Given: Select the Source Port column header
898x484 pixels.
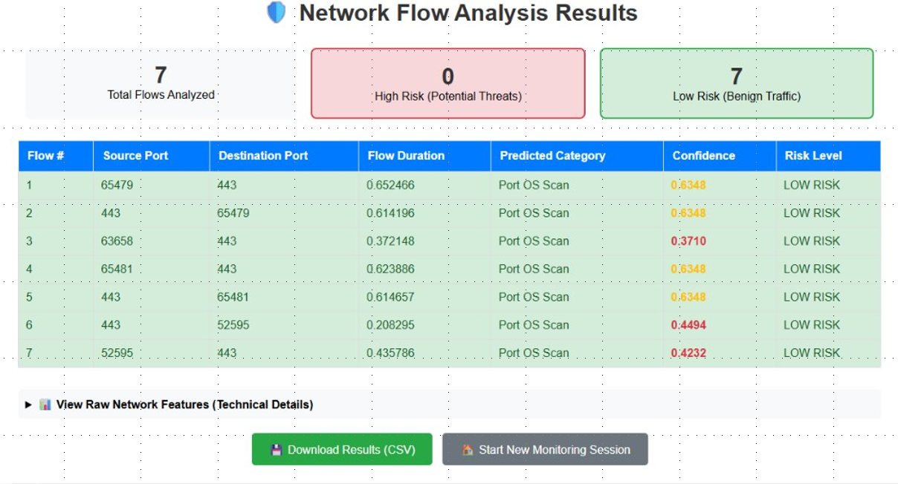Looking at the screenshot, I should (135, 156).
